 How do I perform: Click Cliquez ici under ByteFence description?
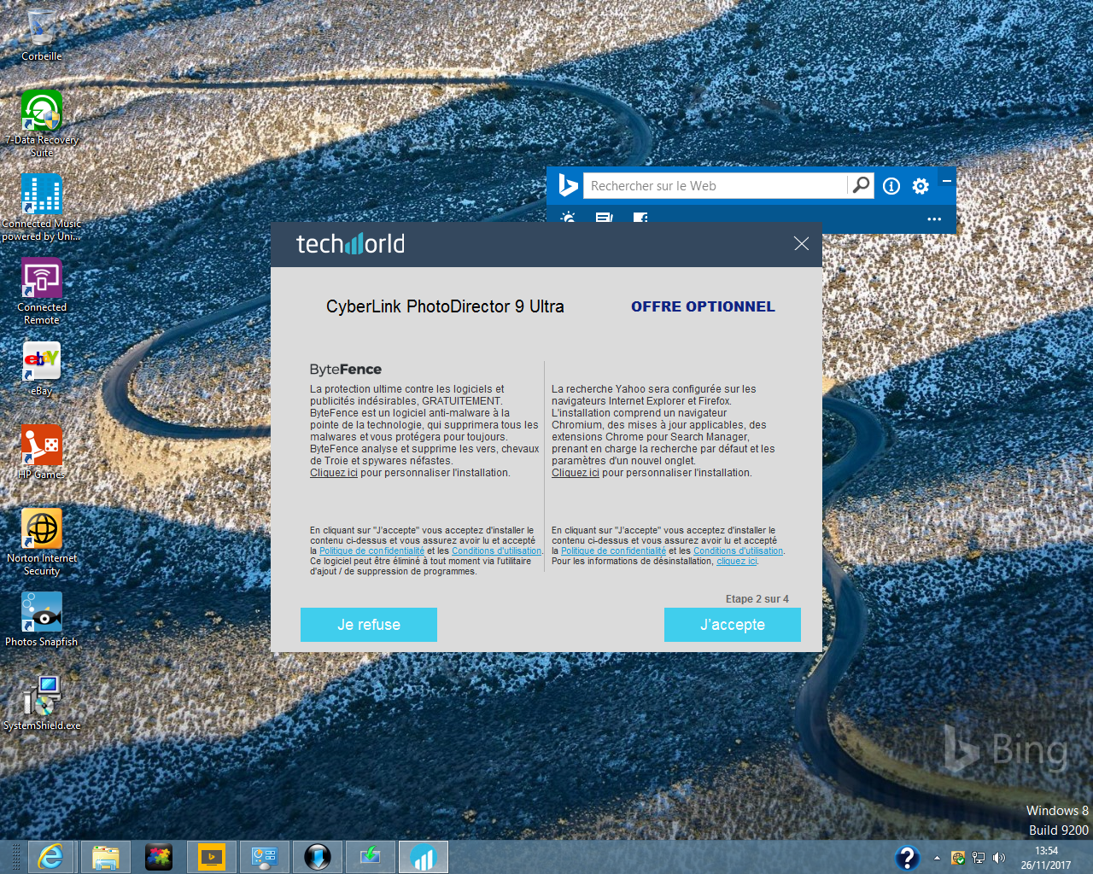tap(334, 473)
